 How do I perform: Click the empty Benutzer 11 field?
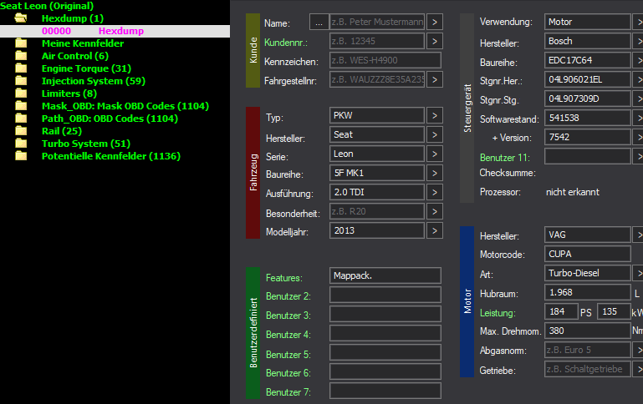point(588,156)
